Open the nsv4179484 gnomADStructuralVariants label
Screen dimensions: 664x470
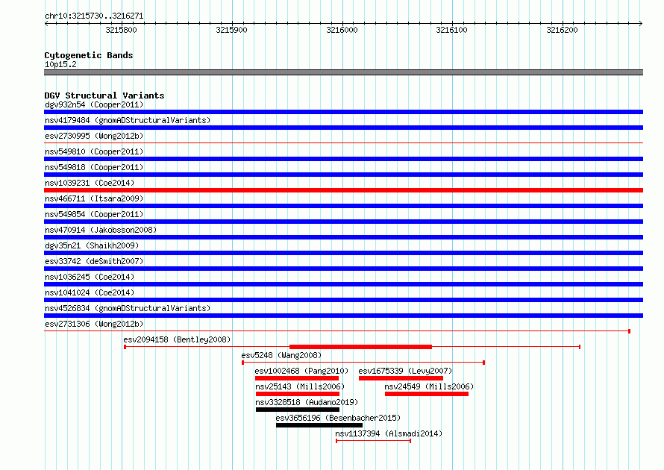128,120
